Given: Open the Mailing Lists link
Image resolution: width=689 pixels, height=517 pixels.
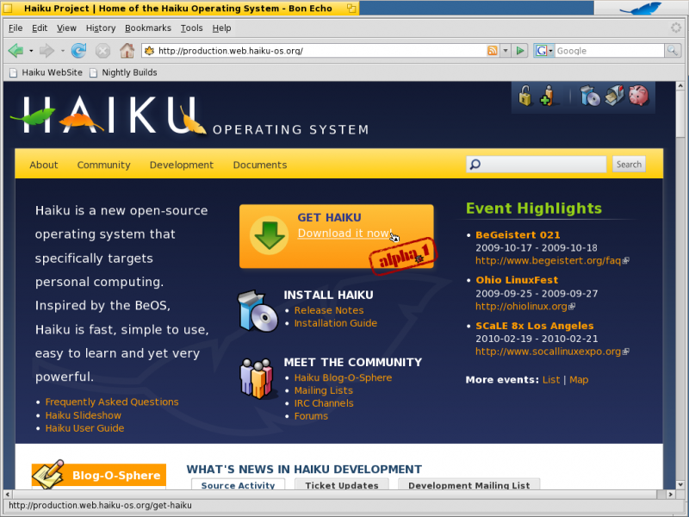Looking at the screenshot, I should (324, 390).
